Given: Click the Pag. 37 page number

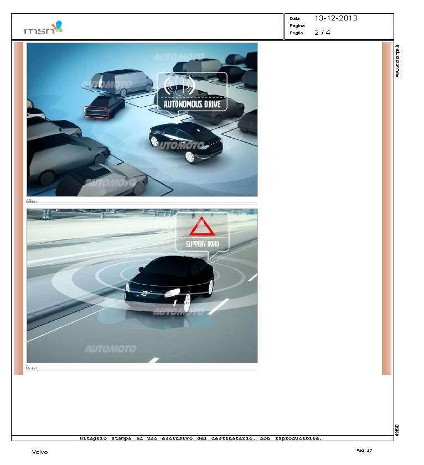Looking at the screenshot, I should (364, 451).
